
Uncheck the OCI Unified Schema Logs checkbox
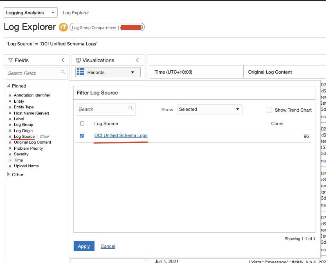[82, 135]
